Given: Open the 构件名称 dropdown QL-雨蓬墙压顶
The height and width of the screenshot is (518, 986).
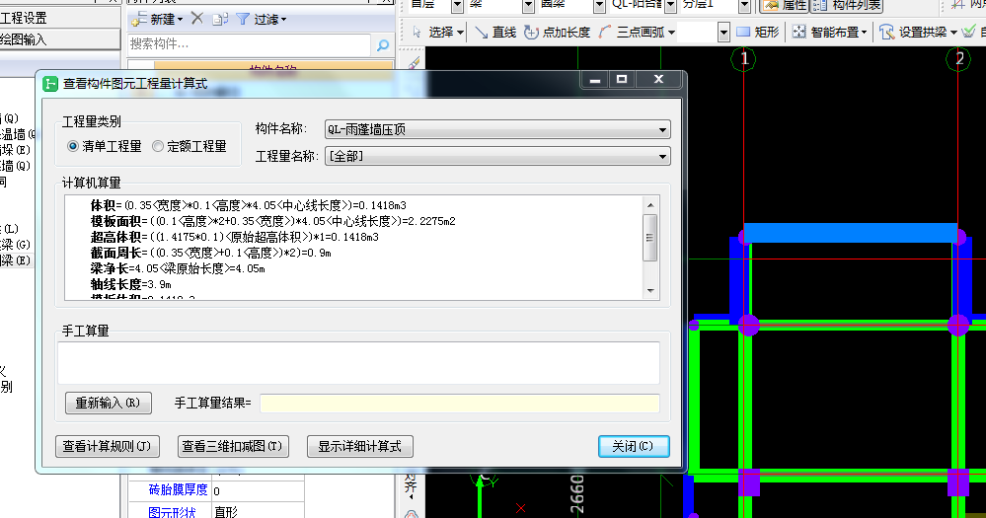Looking at the screenshot, I should pyautogui.click(x=497, y=129).
